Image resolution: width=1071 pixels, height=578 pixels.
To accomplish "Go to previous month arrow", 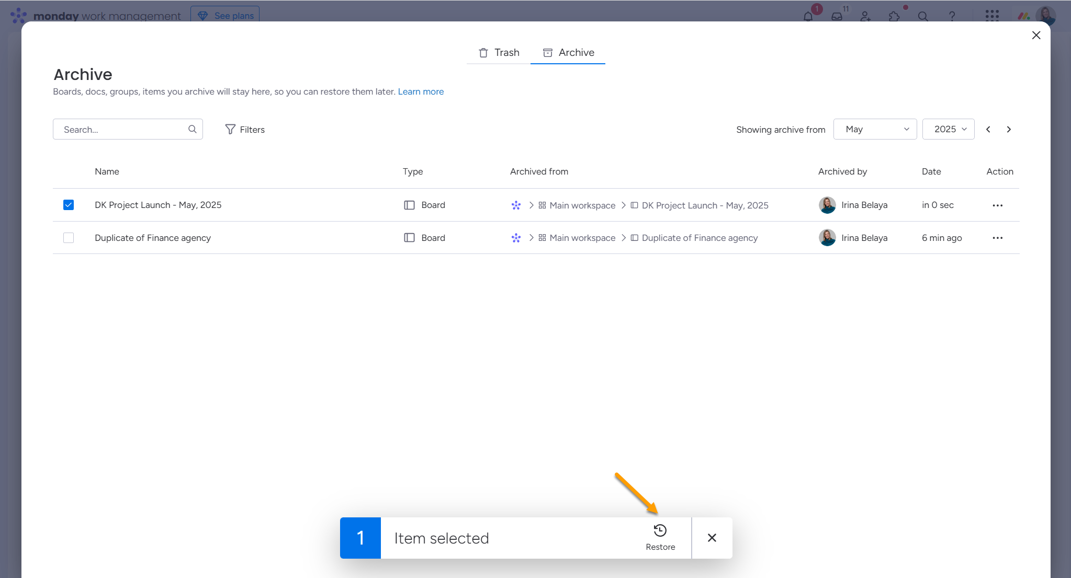I will [988, 129].
